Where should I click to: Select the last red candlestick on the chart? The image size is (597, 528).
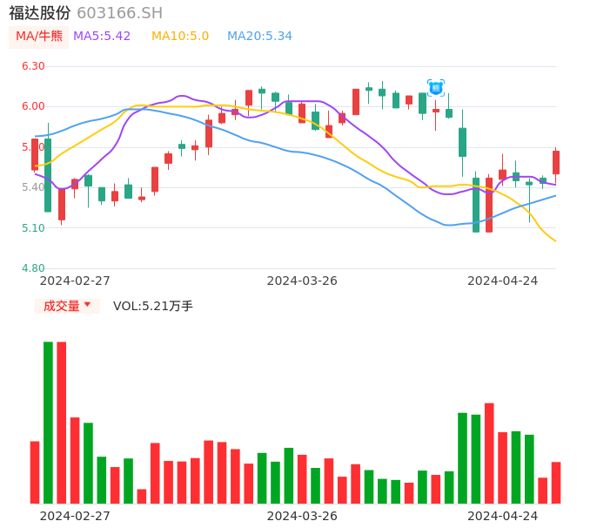(x=556, y=162)
